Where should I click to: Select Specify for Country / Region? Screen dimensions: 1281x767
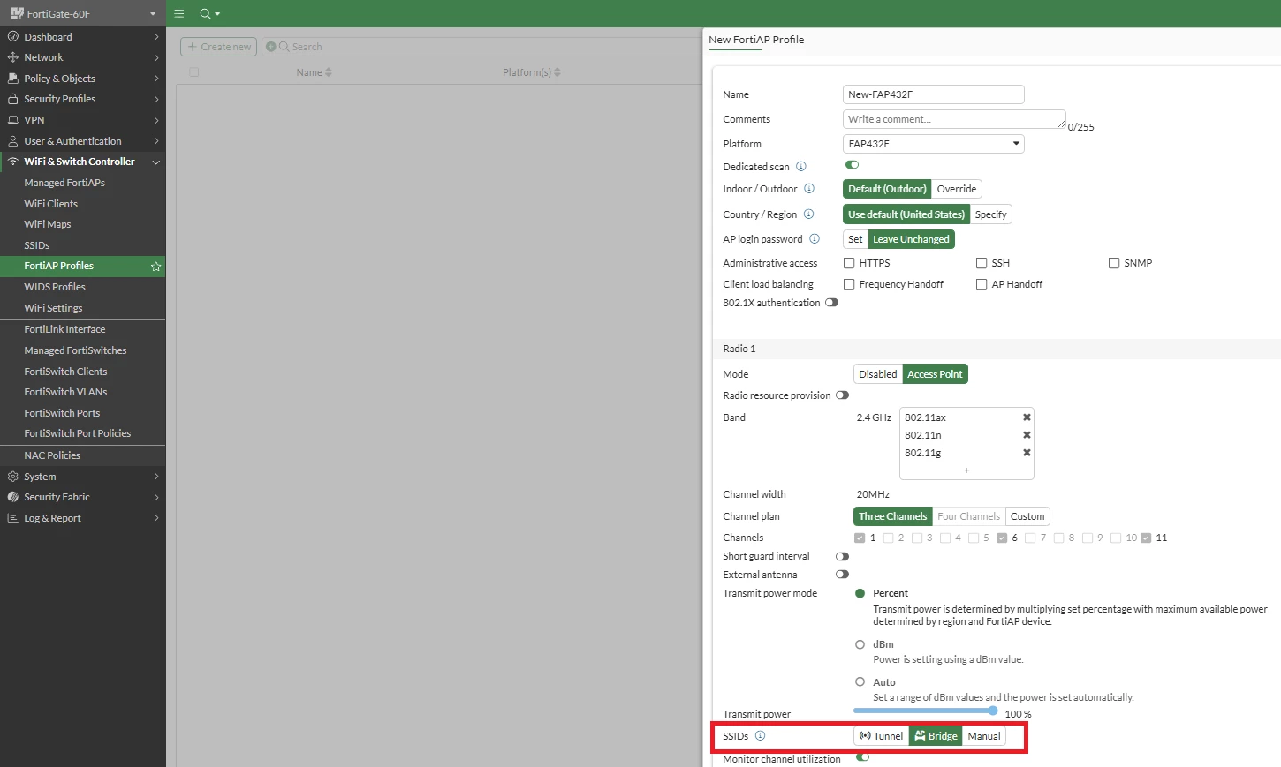pyautogui.click(x=991, y=214)
